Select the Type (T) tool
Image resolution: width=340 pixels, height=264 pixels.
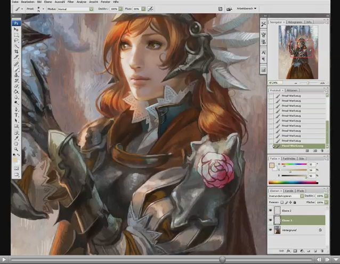[16, 115]
